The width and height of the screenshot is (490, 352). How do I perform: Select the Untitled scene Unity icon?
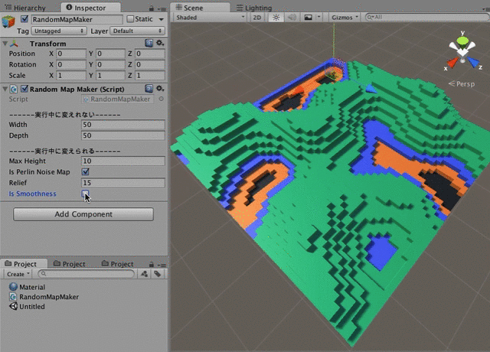click(13, 306)
